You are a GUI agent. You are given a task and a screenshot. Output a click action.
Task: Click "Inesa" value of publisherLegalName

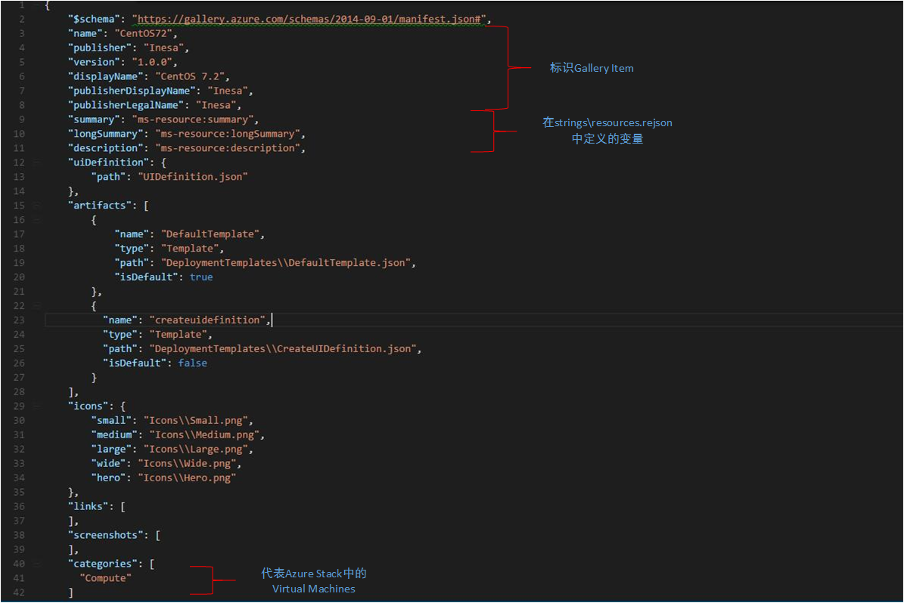[x=216, y=105]
